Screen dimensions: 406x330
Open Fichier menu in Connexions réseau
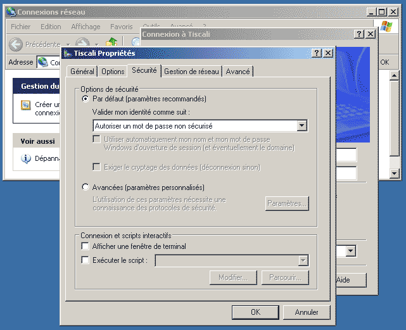click(x=20, y=27)
